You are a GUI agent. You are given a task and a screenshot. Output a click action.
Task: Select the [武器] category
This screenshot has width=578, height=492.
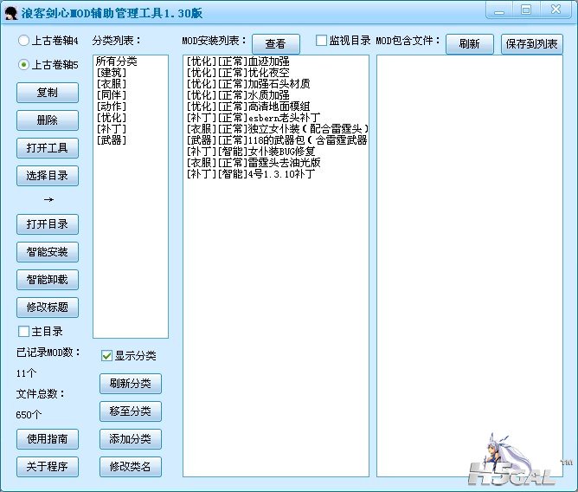click(x=111, y=140)
